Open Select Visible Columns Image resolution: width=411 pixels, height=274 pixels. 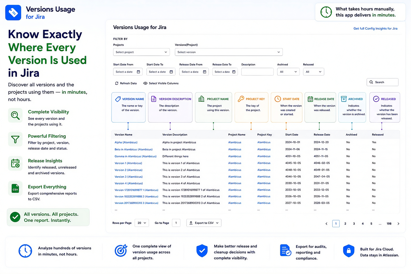pyautogui.click(x=161, y=83)
